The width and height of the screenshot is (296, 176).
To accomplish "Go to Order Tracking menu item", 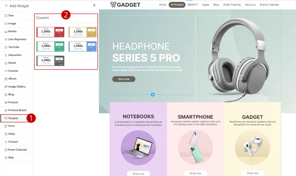I will (232, 5).
